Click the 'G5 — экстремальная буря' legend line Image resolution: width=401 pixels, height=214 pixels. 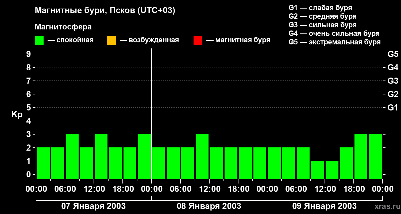[335, 42]
